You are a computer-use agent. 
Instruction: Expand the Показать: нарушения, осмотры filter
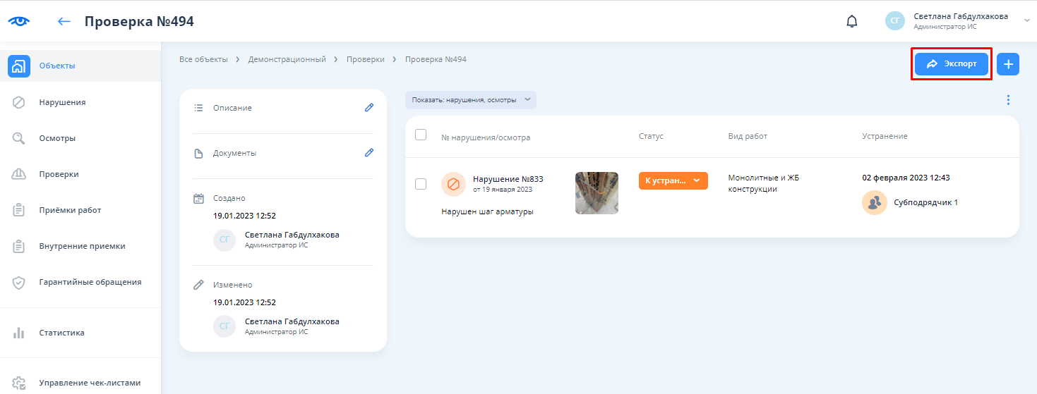(x=470, y=100)
